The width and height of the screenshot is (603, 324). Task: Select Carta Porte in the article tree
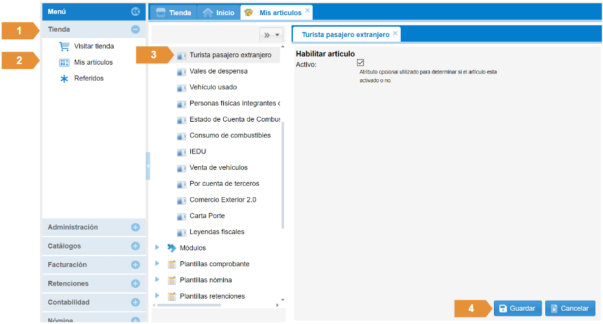point(207,216)
